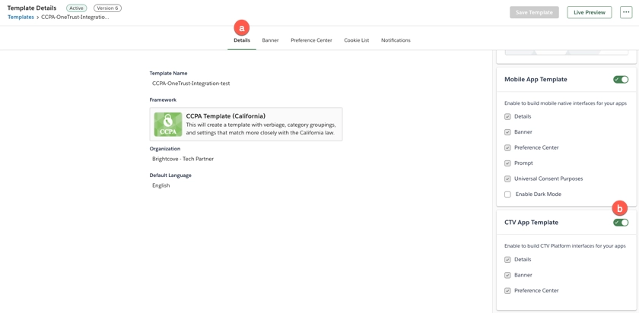Uncheck Details under CTV App Template

(507, 260)
